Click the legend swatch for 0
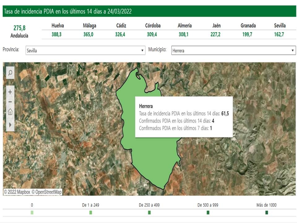Viewport: 297px width, 223px height. coord(32,212)
